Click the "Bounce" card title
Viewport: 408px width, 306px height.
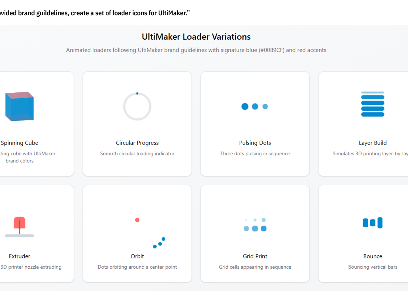point(373,256)
